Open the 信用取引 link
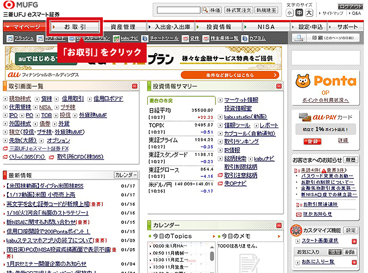 tap(73, 99)
